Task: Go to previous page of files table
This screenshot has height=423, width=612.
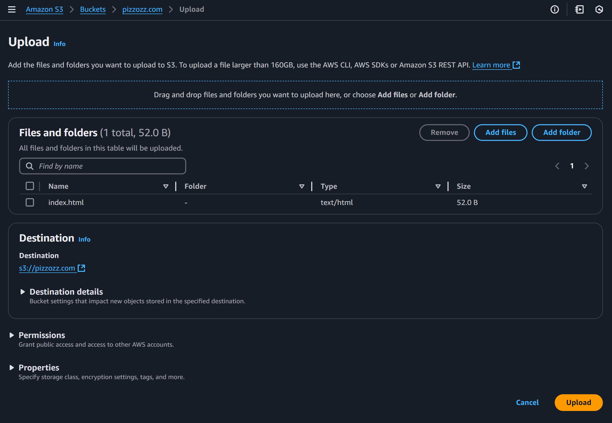Action: 557,166
